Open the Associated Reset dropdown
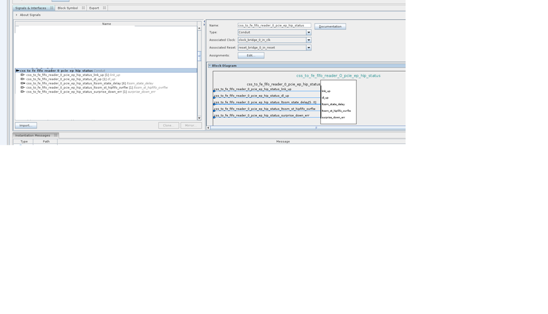The height and width of the screenshot is (314, 548). (309, 48)
